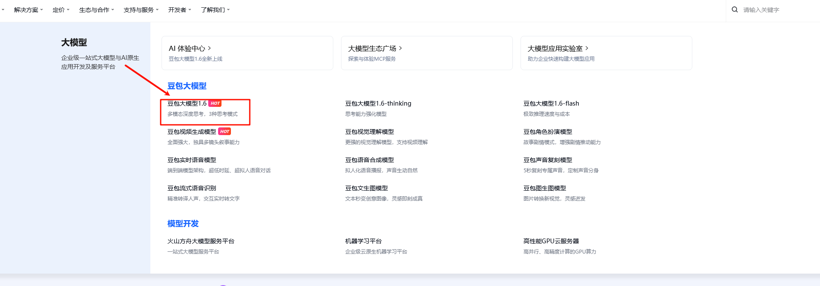
Task: Expand the chevron beside 了解我们
Action: coord(228,9)
